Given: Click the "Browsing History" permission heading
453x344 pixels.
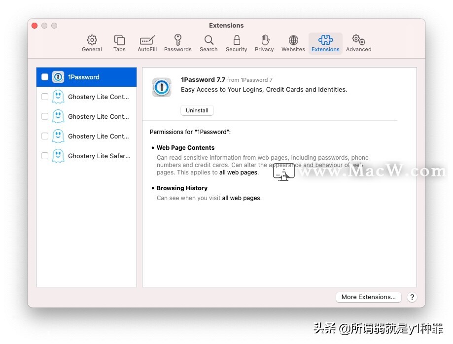Looking at the screenshot, I should pos(182,188).
